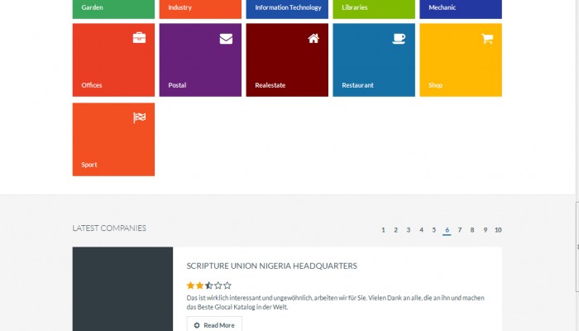Click the arrow icon in Read More button
Viewport: 579px width, 331px height.
[x=197, y=325]
